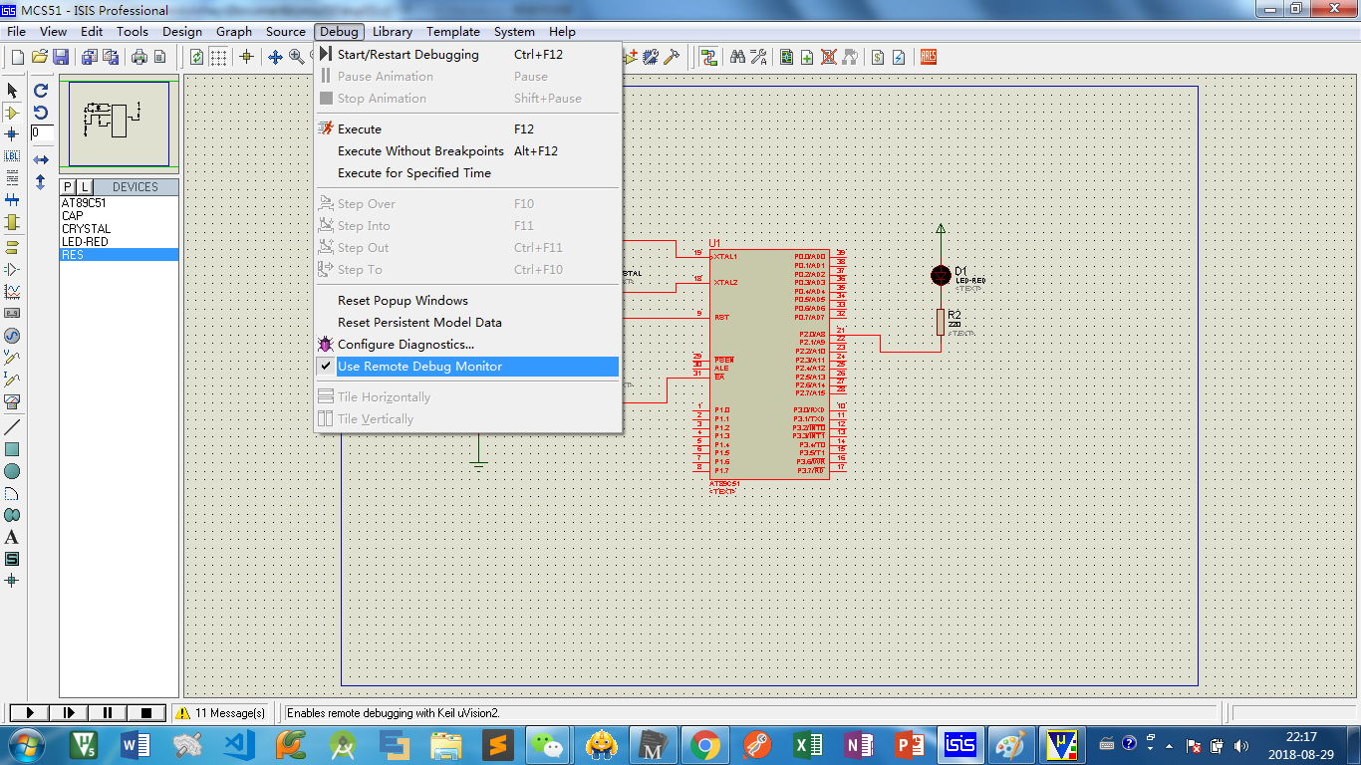This screenshot has height=765, width=1361.
Task: Click the Pan (center at cursor) icon
Action: pos(276,57)
